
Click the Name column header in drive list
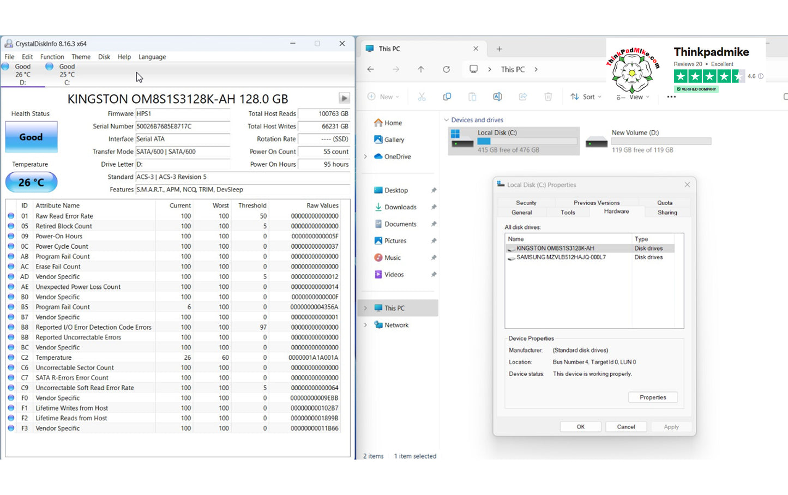(568, 239)
